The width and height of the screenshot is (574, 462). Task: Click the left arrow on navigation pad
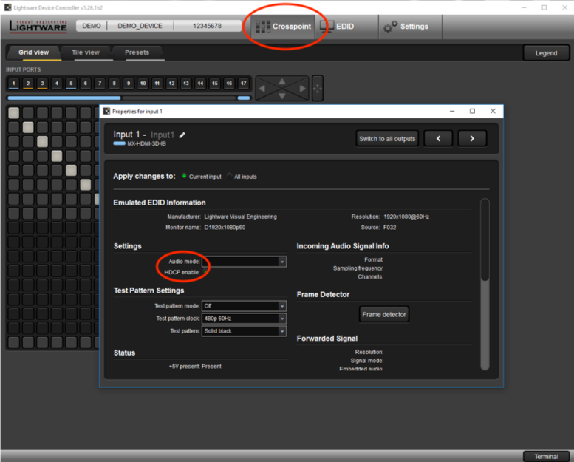262,89
